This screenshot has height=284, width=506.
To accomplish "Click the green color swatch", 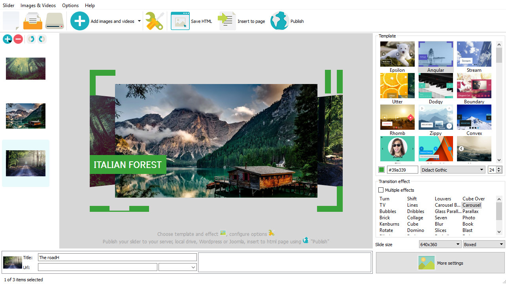I will click(x=381, y=170).
